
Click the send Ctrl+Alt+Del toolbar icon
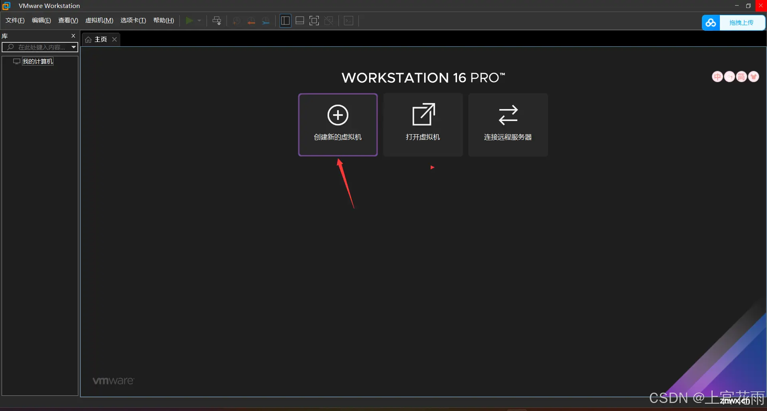coord(217,21)
